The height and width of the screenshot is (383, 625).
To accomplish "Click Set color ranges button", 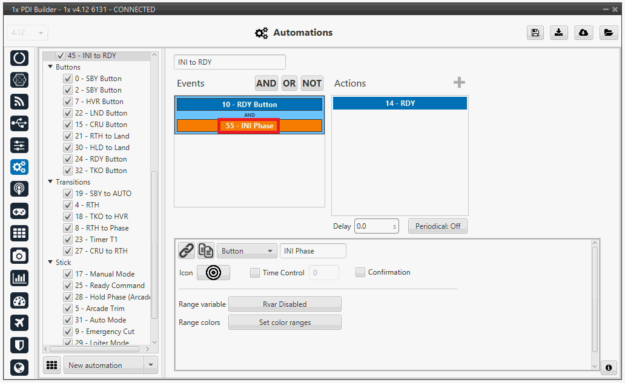I will [285, 322].
